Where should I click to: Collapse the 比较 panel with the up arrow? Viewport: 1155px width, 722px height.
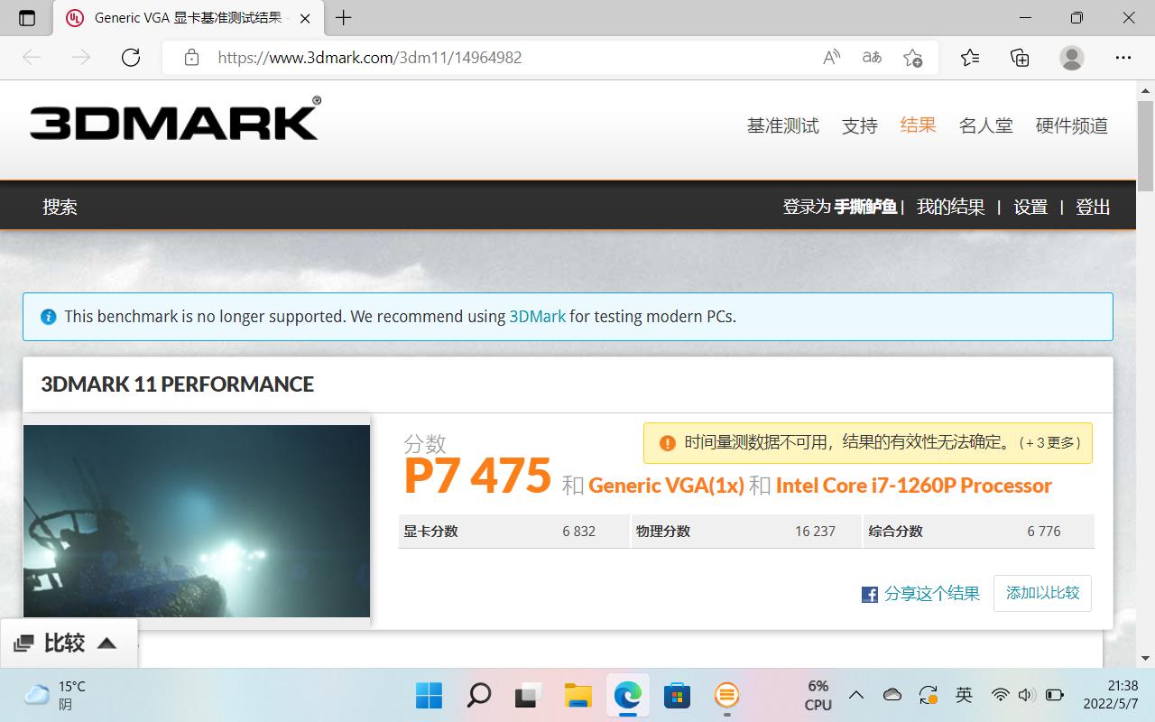tap(106, 642)
